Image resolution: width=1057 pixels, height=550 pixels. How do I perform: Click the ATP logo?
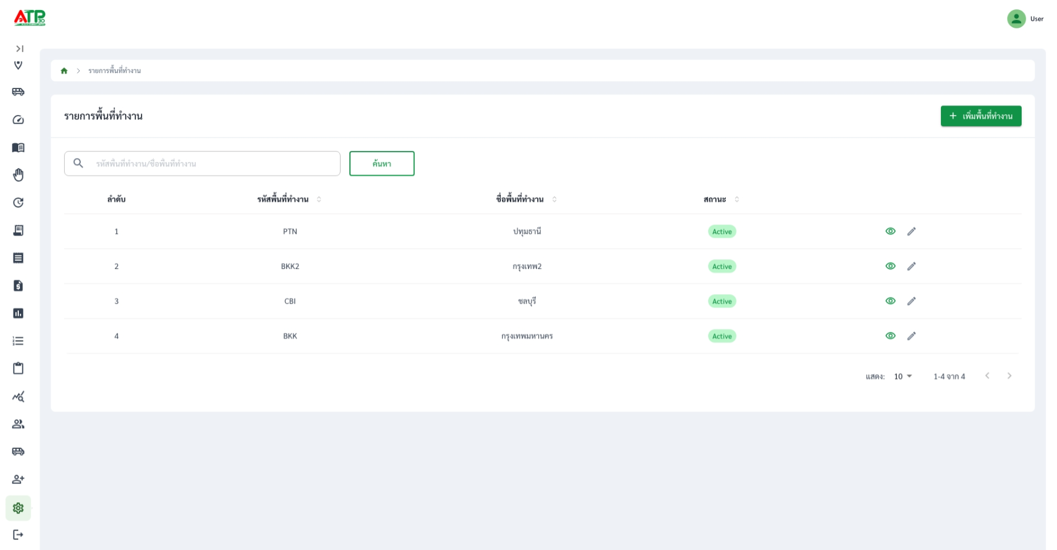coord(29,18)
